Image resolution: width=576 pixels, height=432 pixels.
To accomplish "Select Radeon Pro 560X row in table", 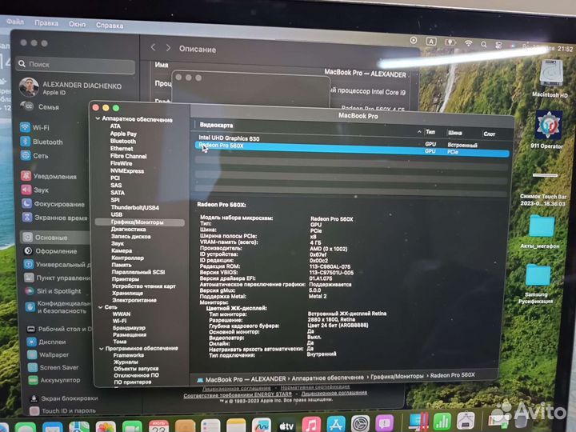I will tap(351, 148).
